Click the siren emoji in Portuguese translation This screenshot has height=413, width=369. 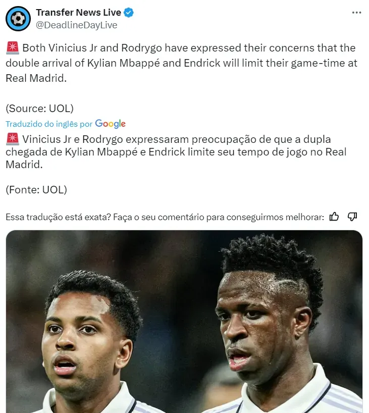pyautogui.click(x=13, y=139)
